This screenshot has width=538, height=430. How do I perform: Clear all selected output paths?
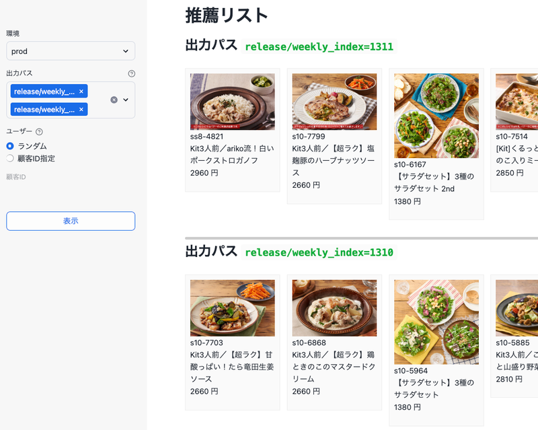[x=114, y=100]
